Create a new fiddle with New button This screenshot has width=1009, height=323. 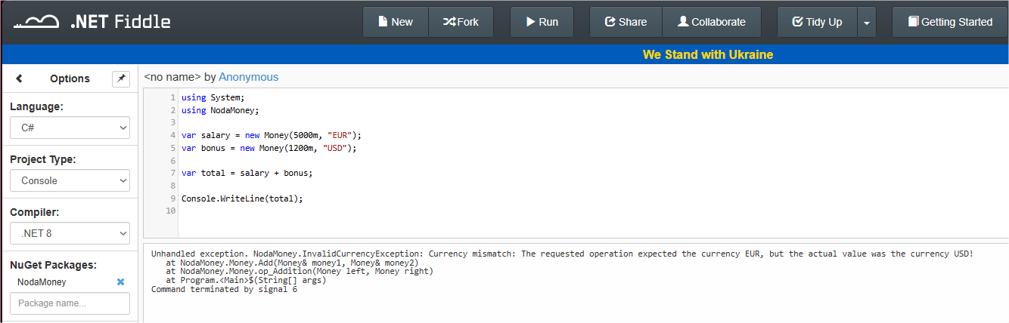pos(396,22)
